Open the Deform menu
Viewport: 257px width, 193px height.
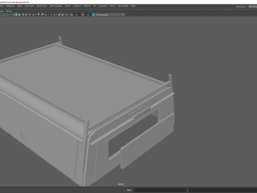coord(87,6)
